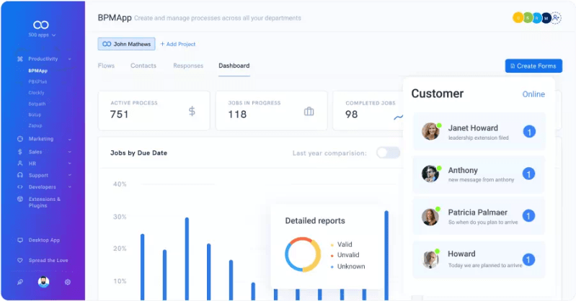The width and height of the screenshot is (576, 301).
Task: Click the 500apps infinity logo
Action: coord(41,24)
